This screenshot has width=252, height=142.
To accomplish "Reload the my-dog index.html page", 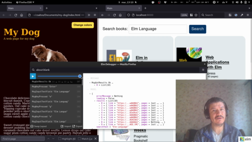I will (x=16, y=15).
